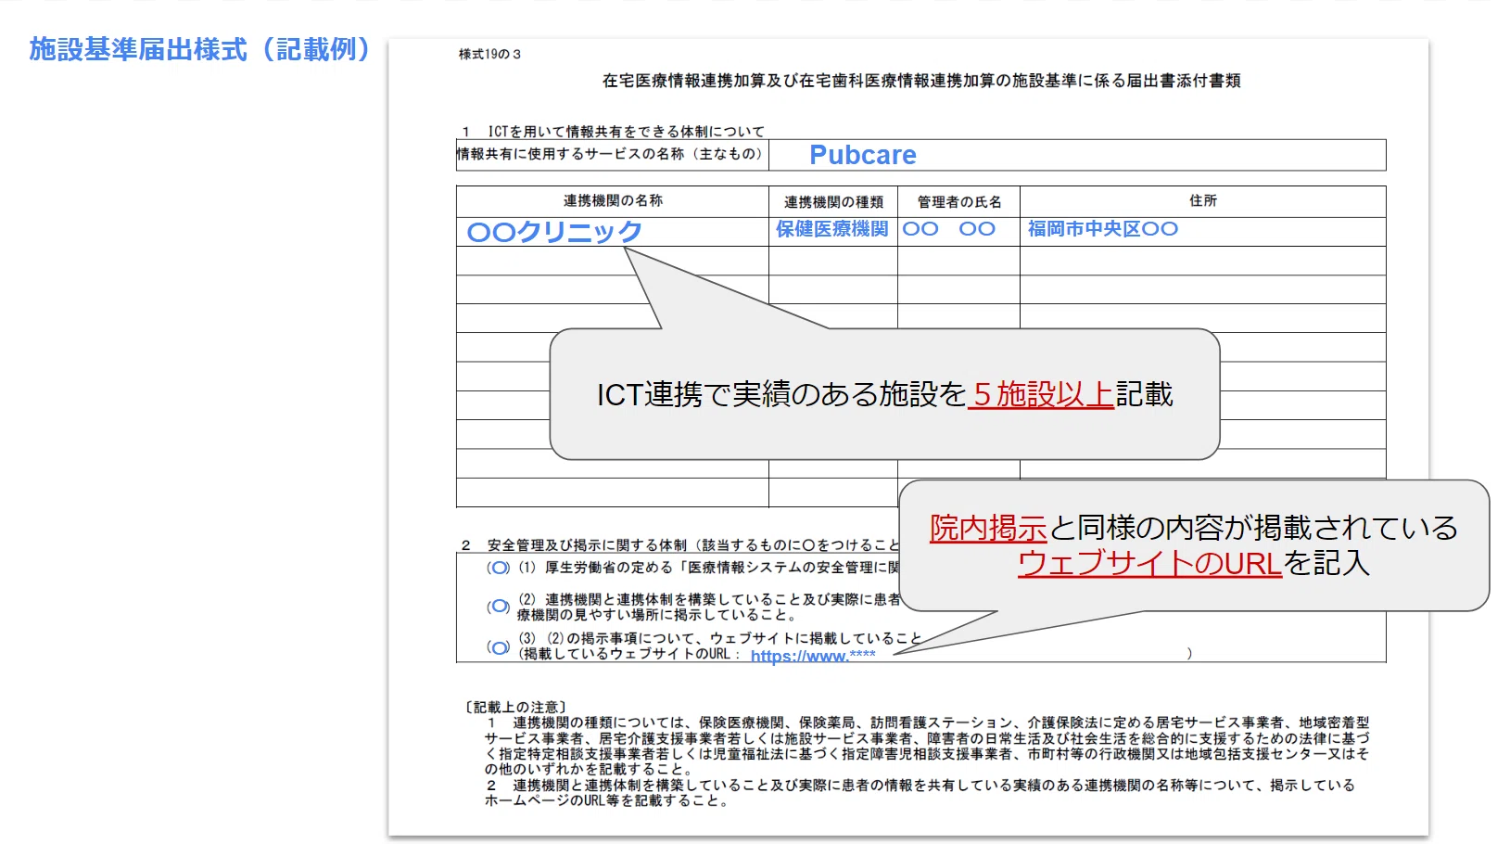Click the manager name cell 〇〇 〇〇

(949, 229)
